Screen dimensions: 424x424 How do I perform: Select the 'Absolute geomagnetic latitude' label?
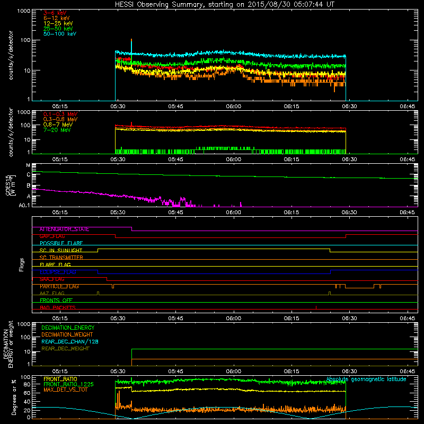(x=366, y=379)
